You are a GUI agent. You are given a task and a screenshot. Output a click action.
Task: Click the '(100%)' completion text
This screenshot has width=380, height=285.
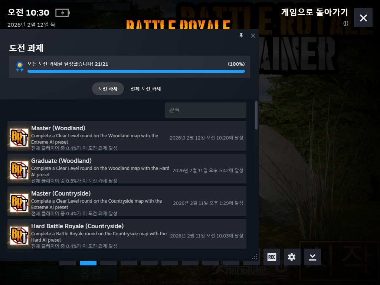point(236,64)
